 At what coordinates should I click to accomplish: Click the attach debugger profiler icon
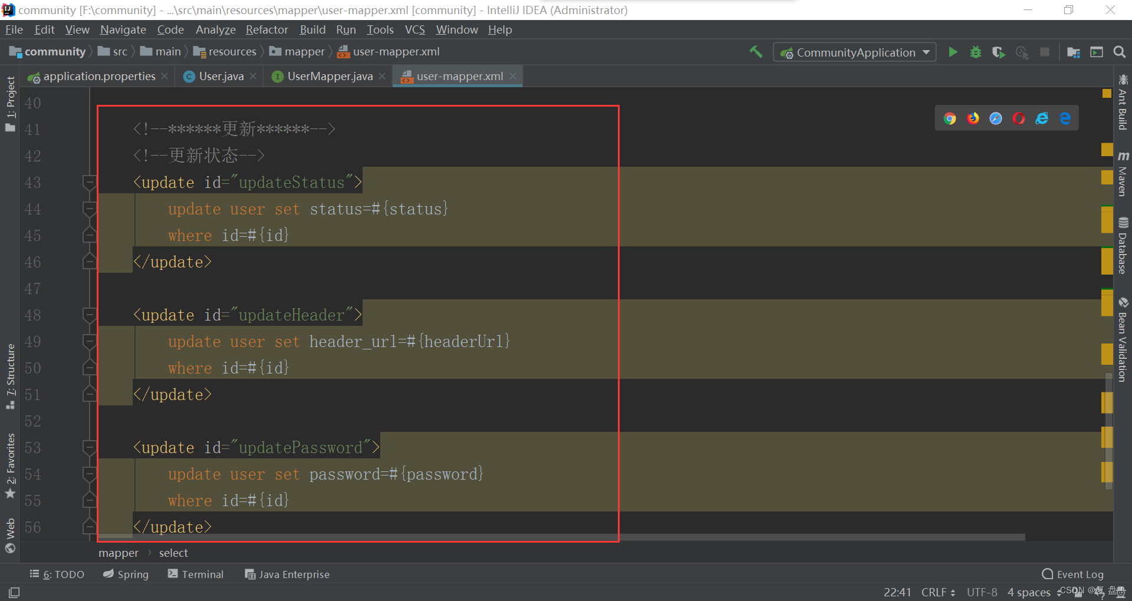click(1022, 52)
